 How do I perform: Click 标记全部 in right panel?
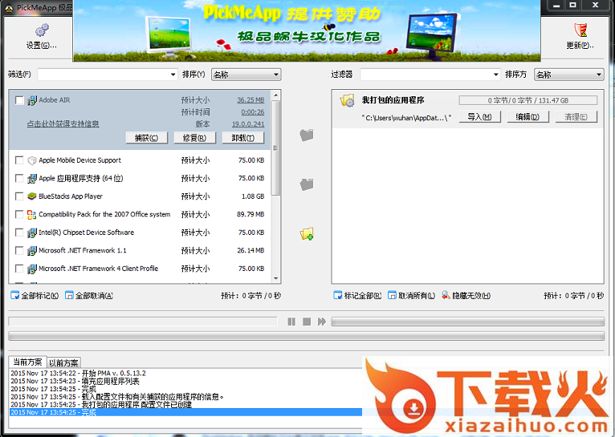click(357, 296)
